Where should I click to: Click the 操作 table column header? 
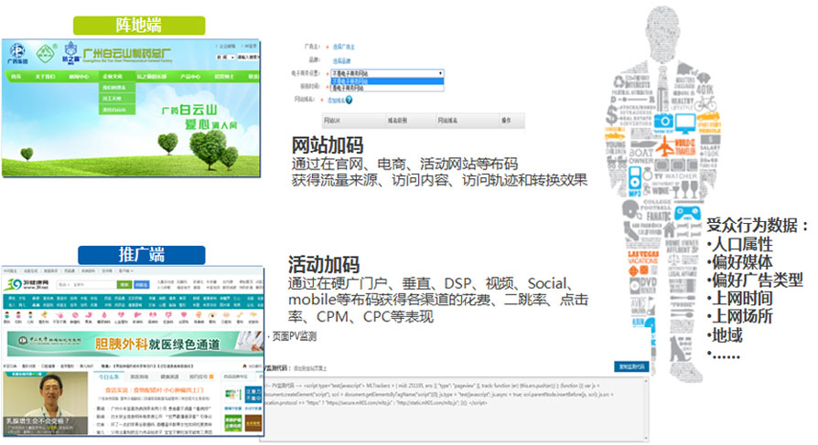[x=506, y=121]
